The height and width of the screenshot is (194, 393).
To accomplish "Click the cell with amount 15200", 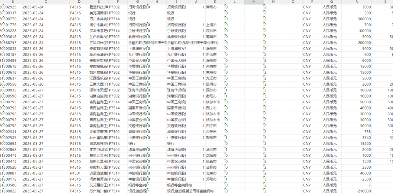I will click(357, 144).
